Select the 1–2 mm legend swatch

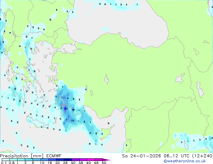(21, 160)
